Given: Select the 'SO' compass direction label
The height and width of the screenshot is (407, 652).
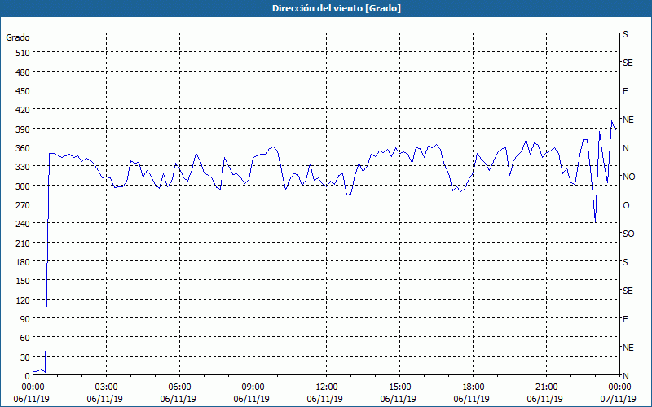Looking at the screenshot, I should click(628, 234).
